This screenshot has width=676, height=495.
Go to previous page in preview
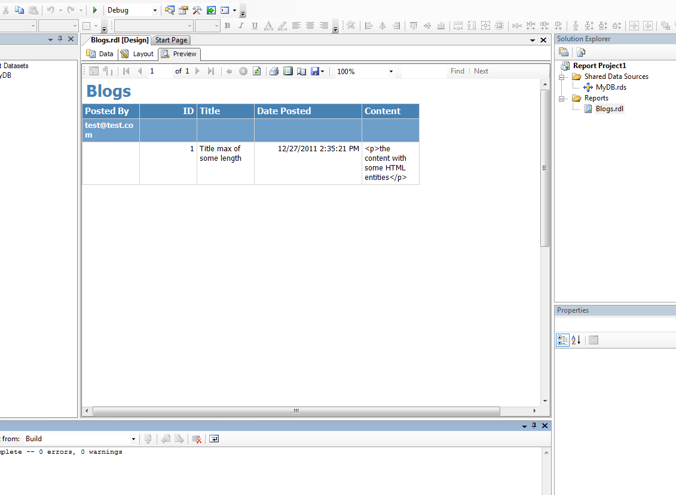click(x=140, y=71)
